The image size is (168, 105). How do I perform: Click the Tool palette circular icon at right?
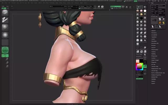pos(166,3)
